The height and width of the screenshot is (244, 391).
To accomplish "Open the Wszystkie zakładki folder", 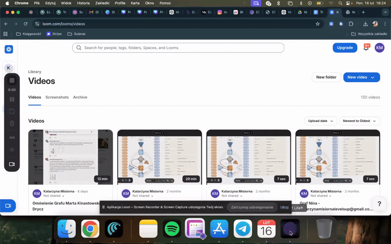I will tap(369, 34).
